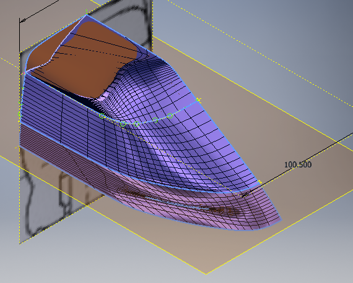Screen dimensions: 353x283
Task: Select the middle green circle spline point
Action: 136,124
